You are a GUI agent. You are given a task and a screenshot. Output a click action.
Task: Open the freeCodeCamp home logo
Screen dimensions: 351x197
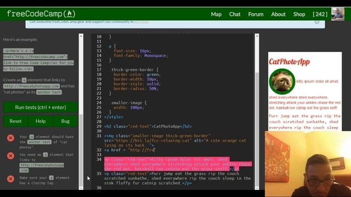[x=41, y=14]
